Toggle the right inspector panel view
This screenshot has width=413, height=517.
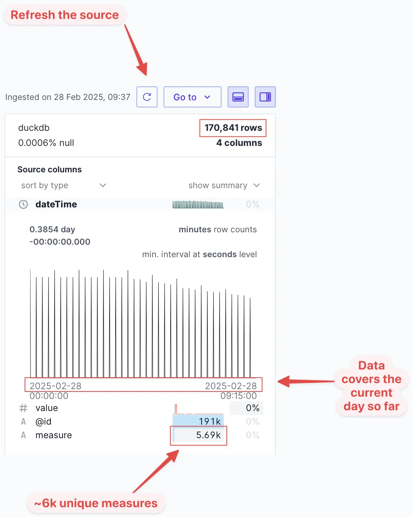coord(265,97)
